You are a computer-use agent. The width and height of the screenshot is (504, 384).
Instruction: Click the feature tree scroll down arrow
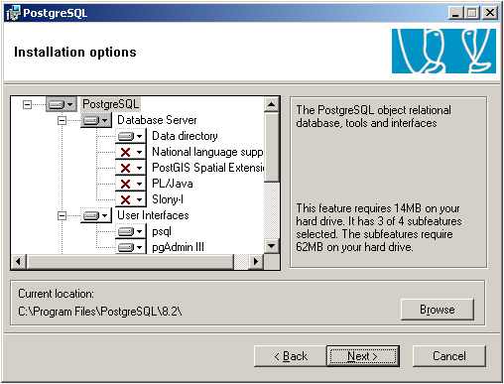[x=272, y=246]
